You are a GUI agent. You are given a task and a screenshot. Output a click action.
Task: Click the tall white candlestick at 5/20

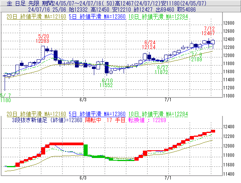pos(43,52)
